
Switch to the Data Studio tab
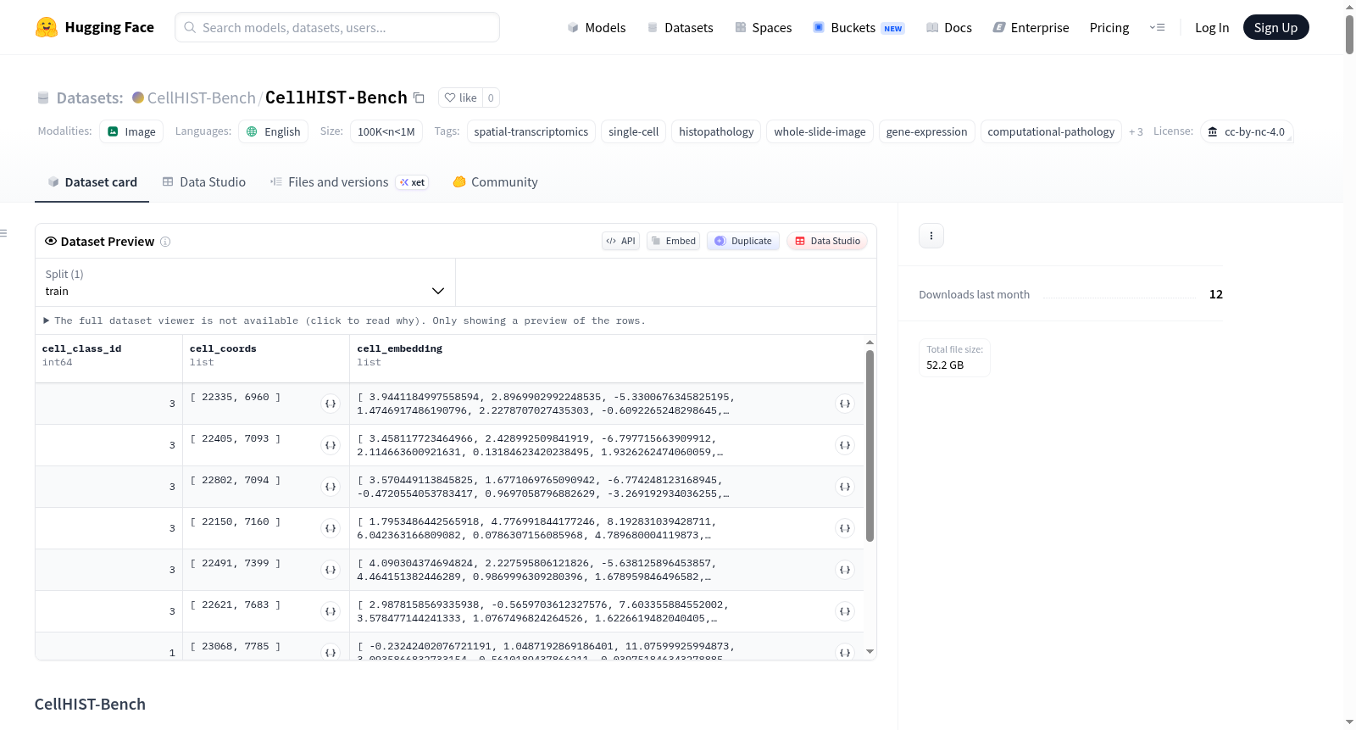point(204,182)
